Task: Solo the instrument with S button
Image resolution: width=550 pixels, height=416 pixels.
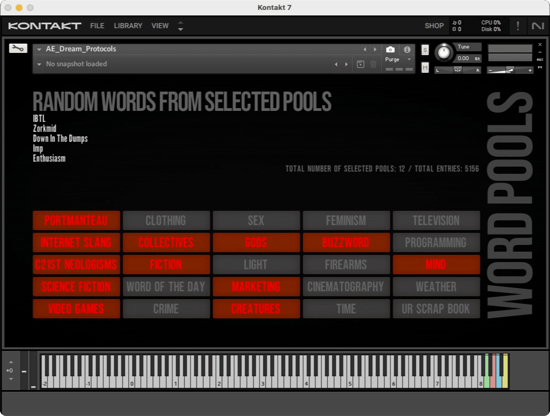Action: pos(425,50)
